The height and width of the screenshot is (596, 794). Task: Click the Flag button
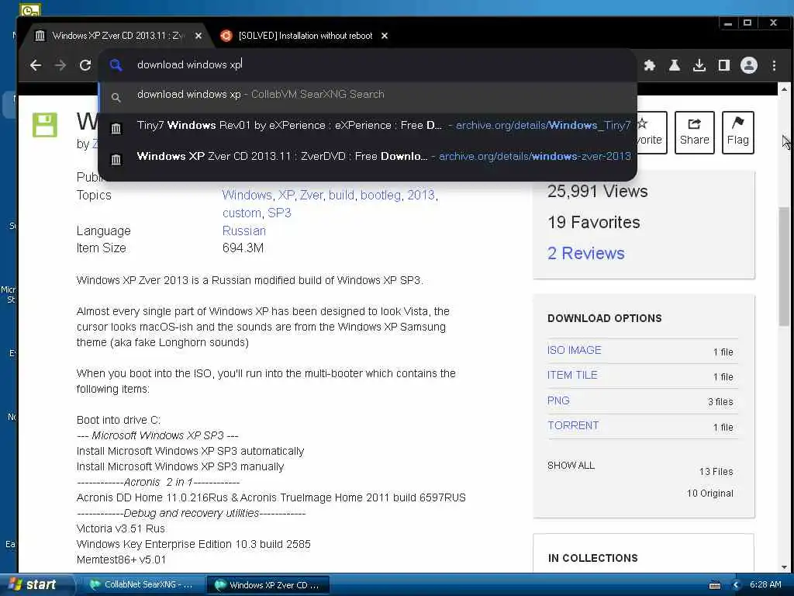coord(738,132)
